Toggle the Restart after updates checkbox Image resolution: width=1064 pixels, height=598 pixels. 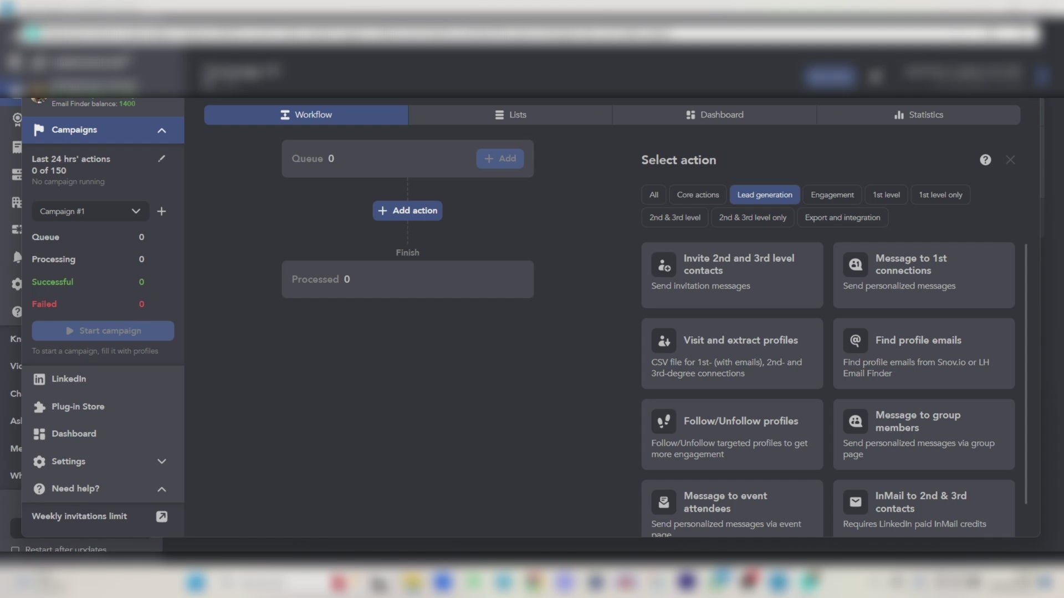tap(15, 550)
